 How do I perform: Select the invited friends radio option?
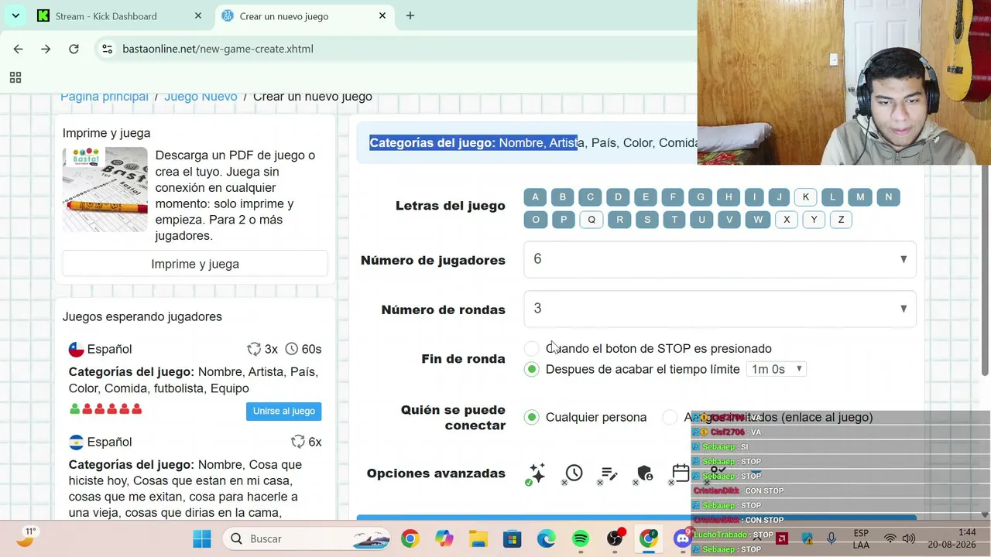670,418
